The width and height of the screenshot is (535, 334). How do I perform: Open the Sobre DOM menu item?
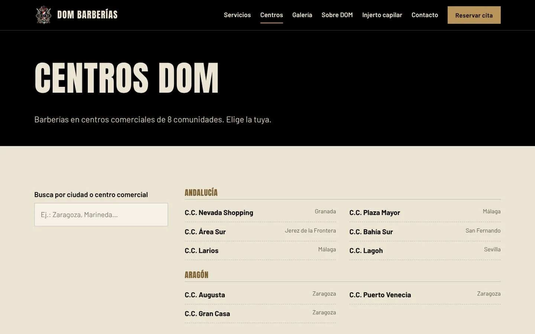(x=337, y=15)
